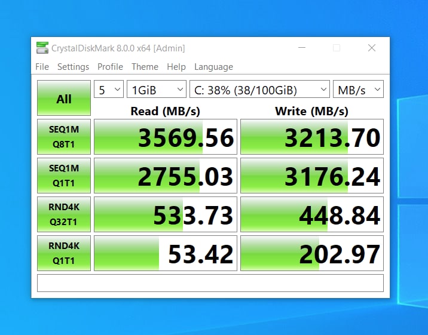Run the SEQ1M Q1T1 test
The image size is (428, 335).
pyautogui.click(x=64, y=176)
